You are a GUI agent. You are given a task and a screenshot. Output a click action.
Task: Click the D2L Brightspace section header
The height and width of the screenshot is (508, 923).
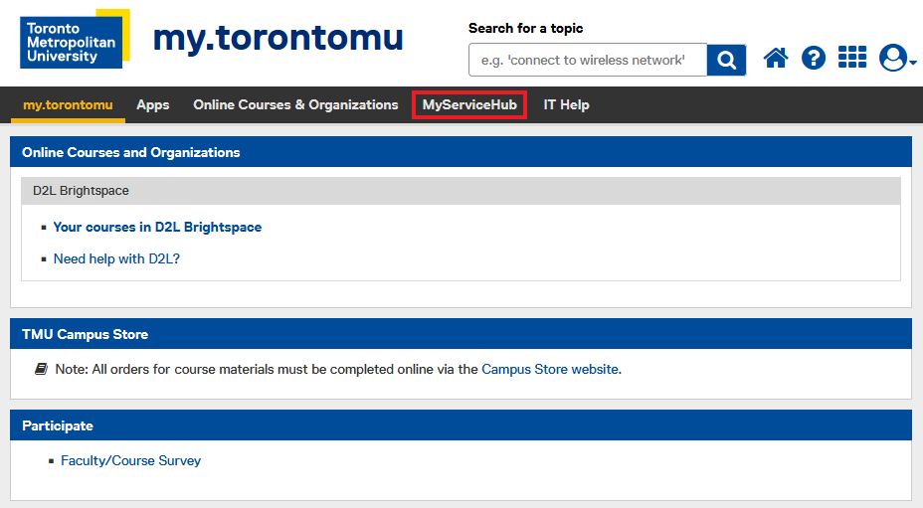tap(81, 190)
